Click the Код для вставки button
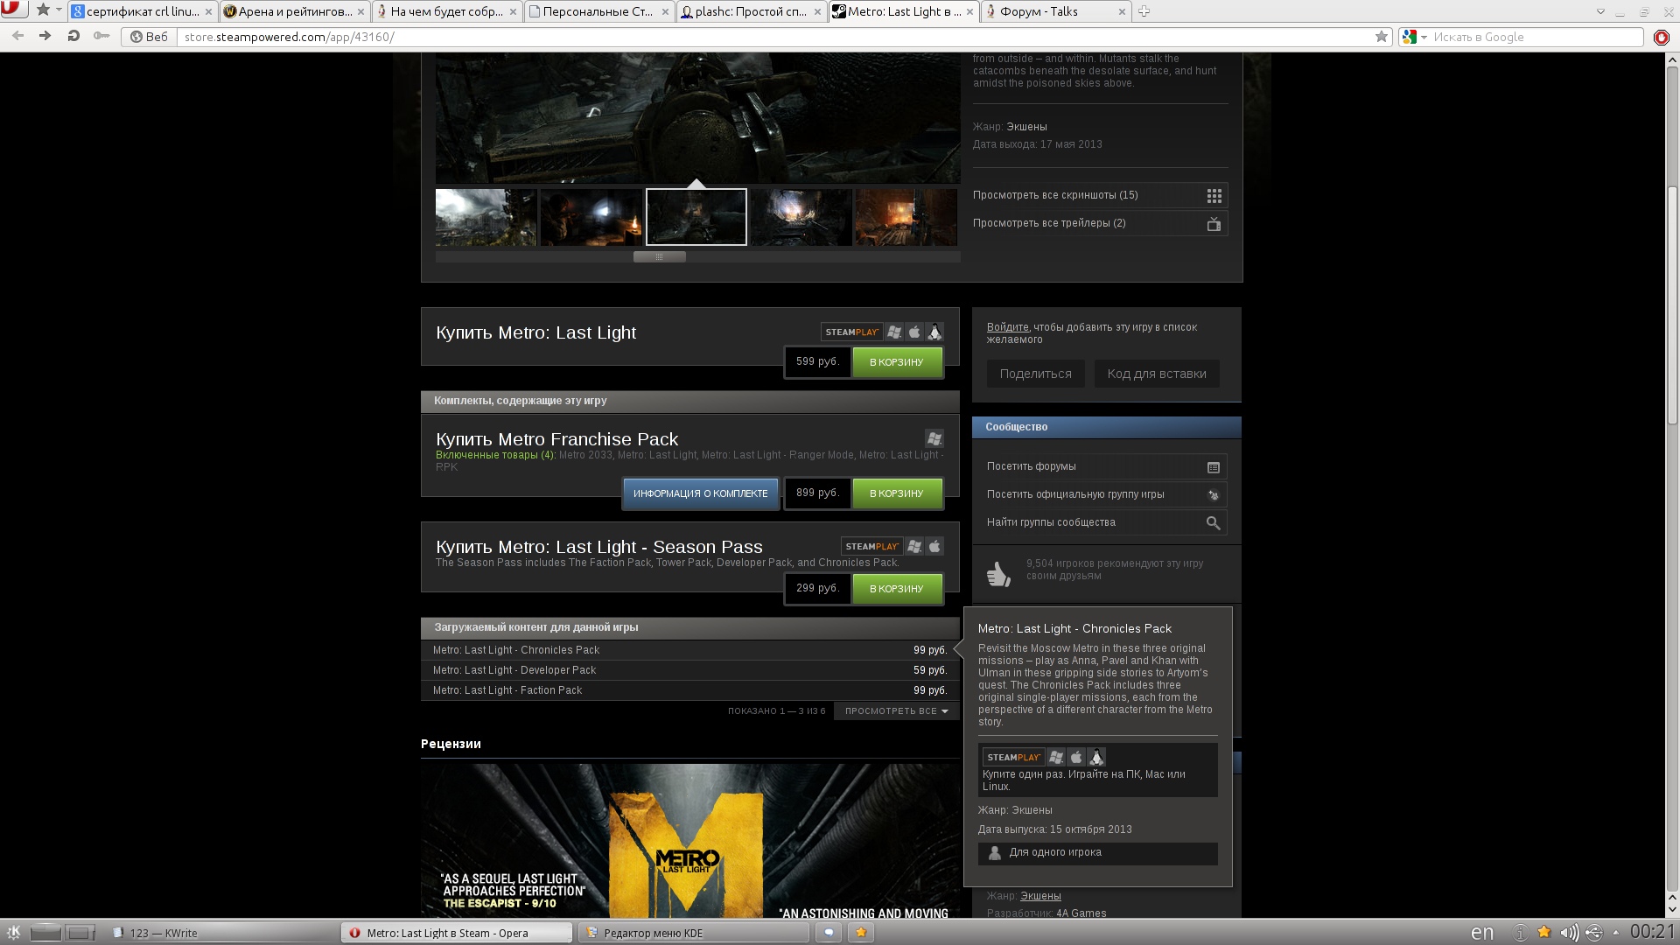The image size is (1680, 945). (1156, 374)
